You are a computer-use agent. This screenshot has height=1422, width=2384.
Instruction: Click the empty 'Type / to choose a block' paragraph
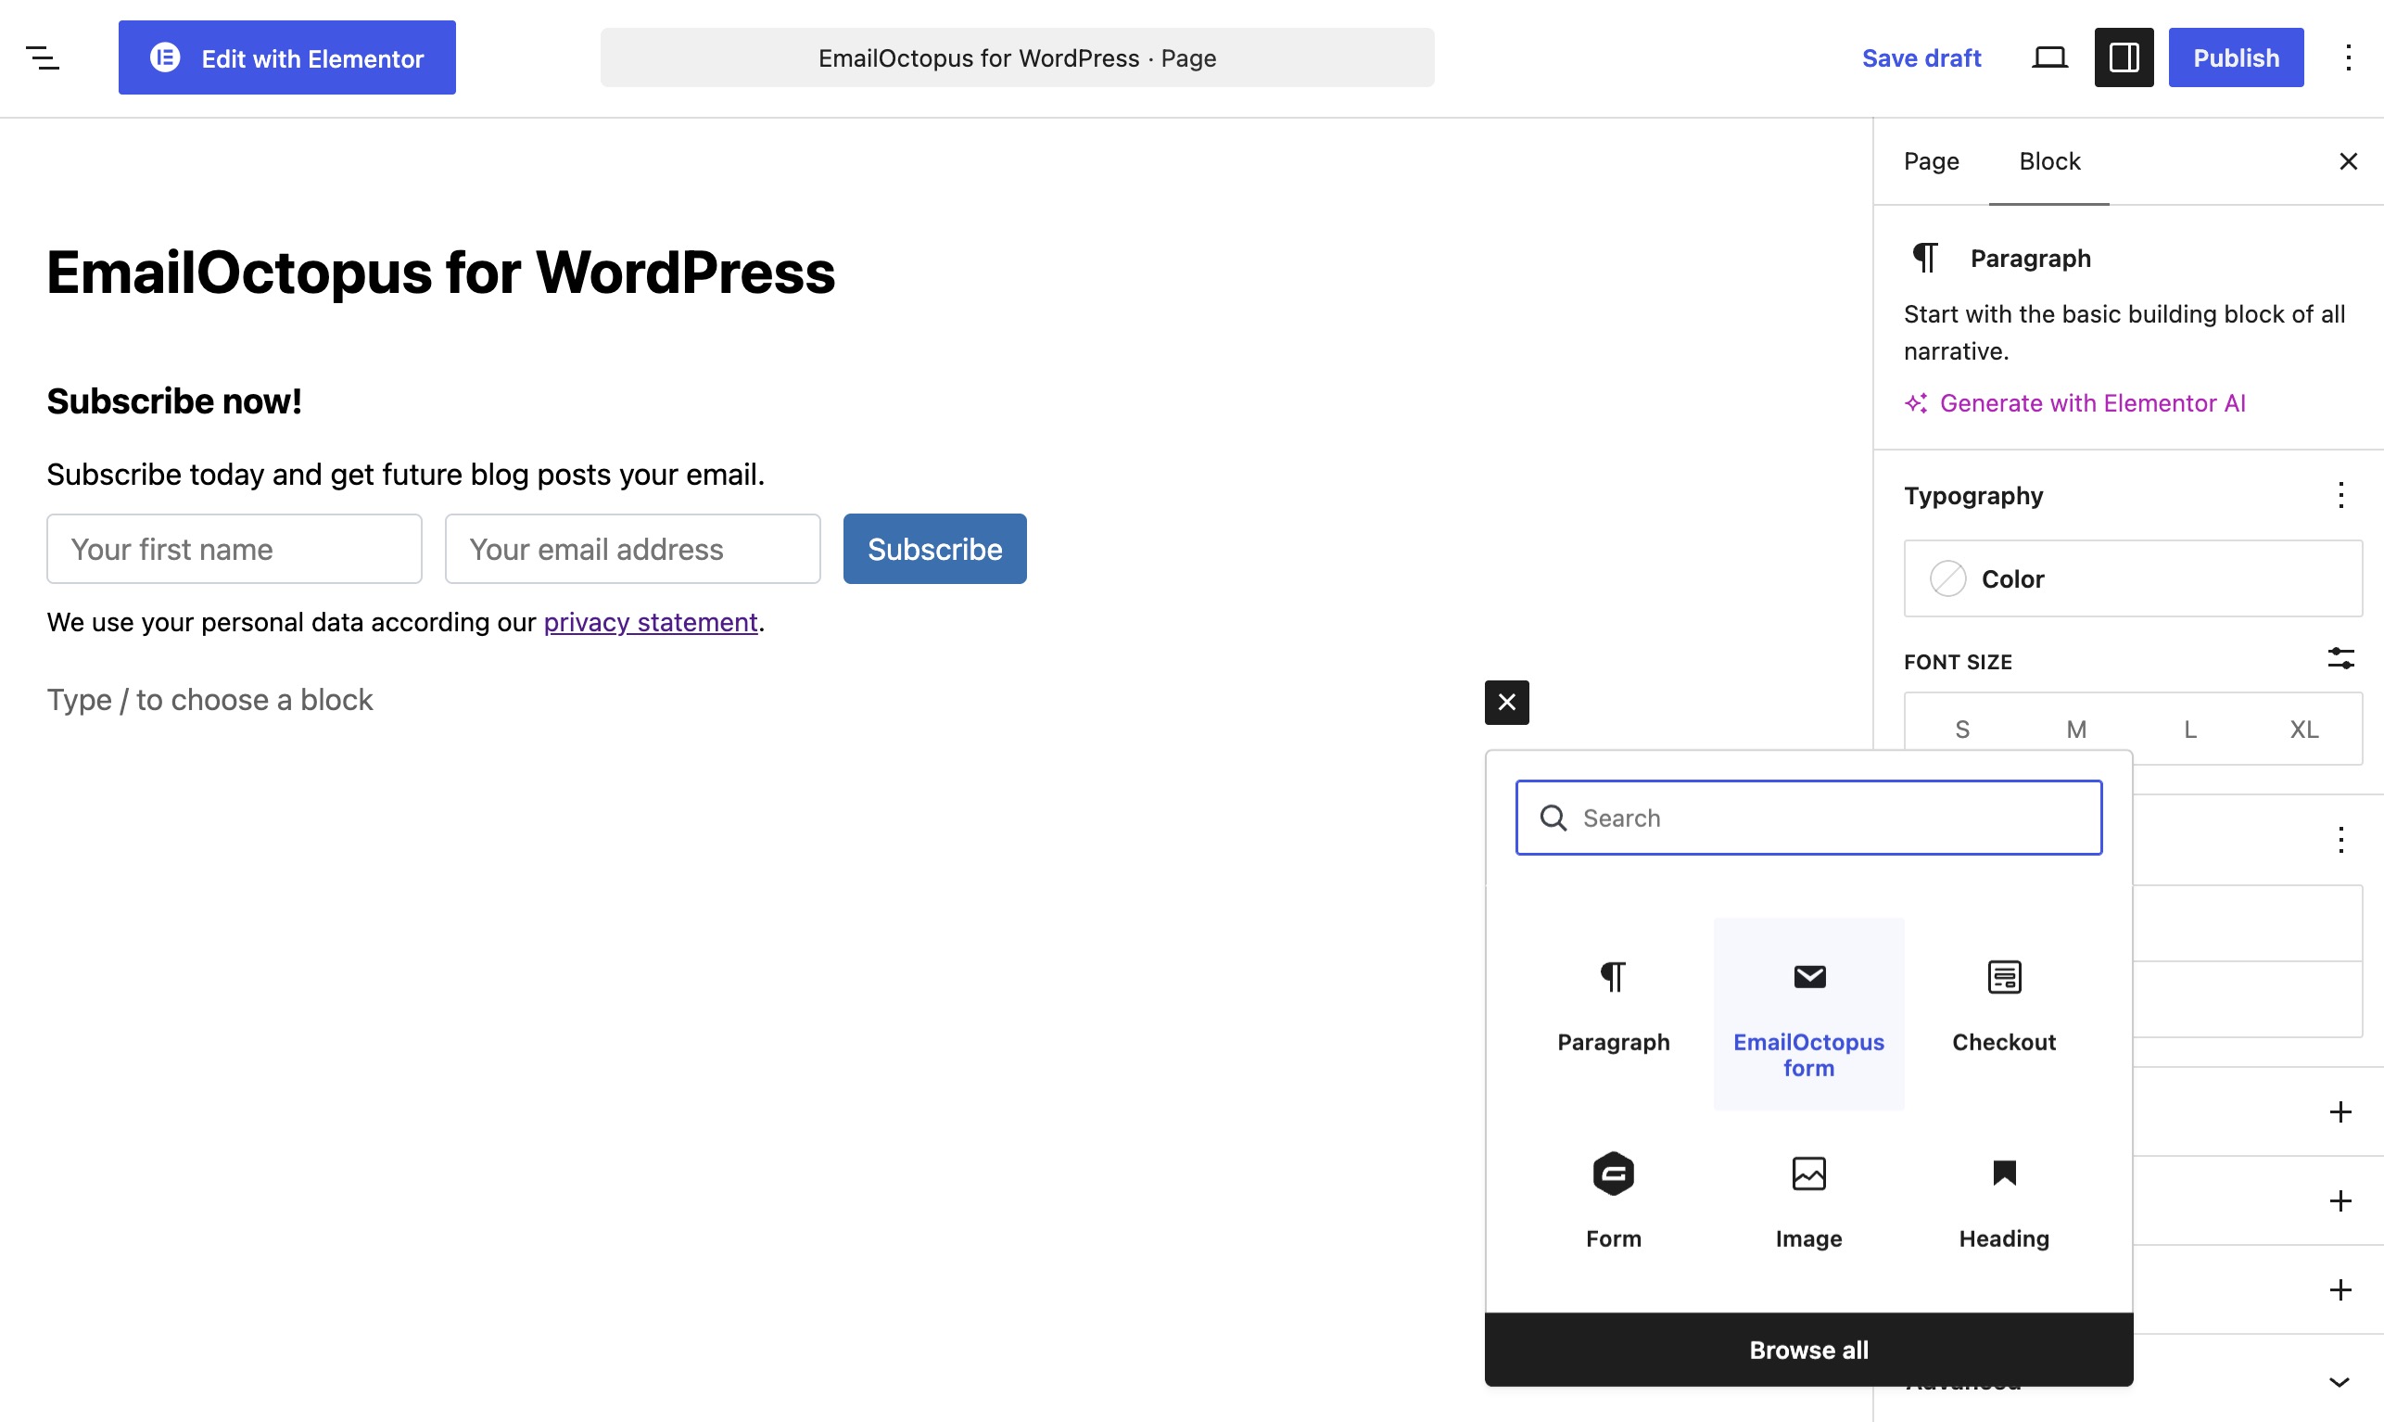coord(209,701)
